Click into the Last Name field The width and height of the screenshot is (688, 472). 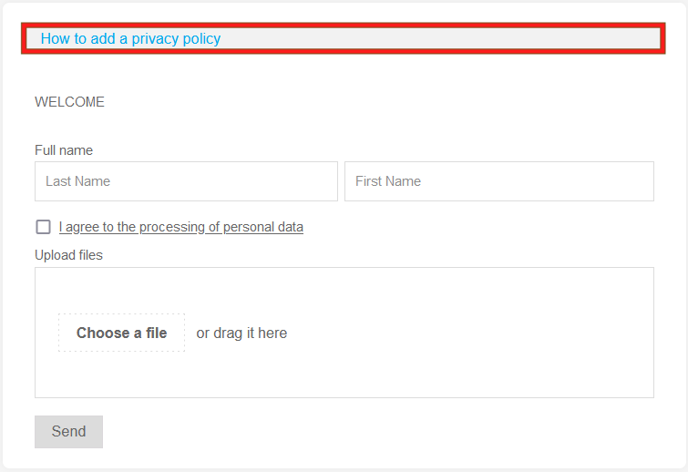pyautogui.click(x=186, y=181)
